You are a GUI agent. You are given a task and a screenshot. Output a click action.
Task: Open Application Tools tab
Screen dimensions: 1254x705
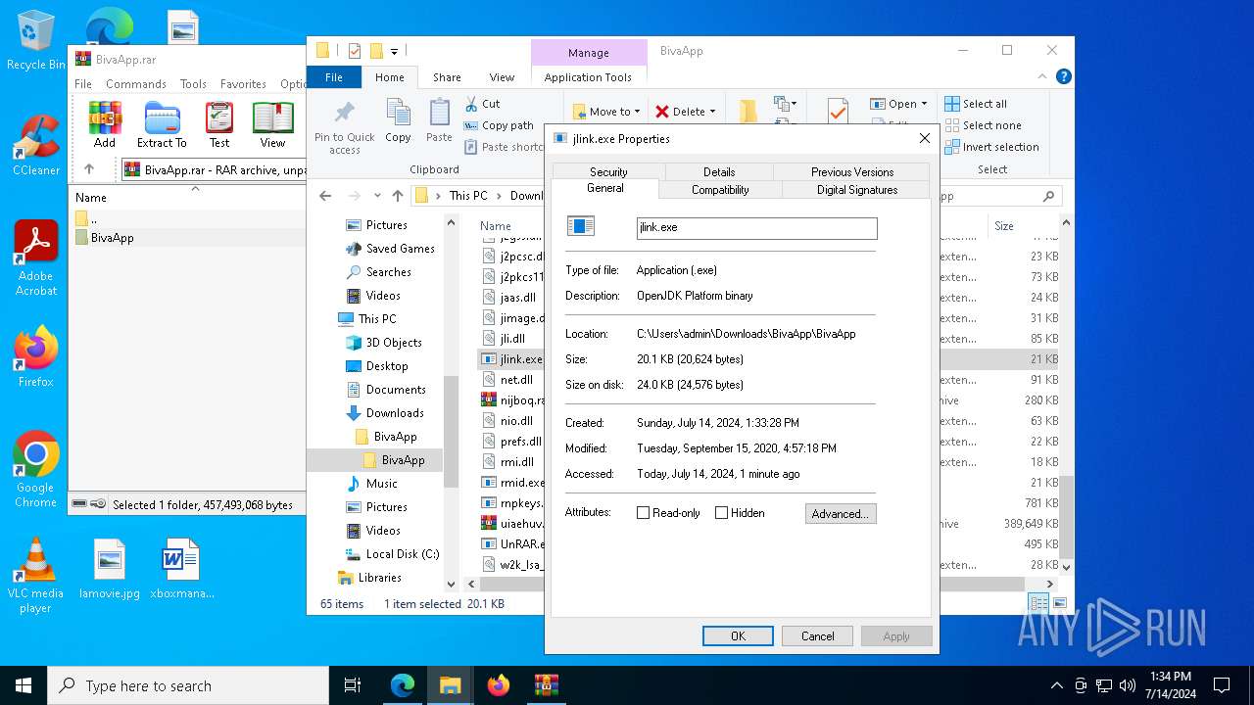click(x=588, y=77)
